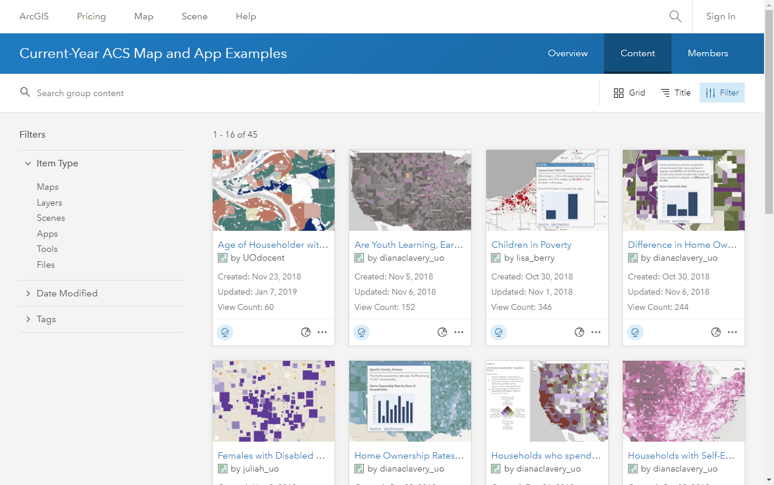
Task: Click the web map badge on Age of Householder card
Action: 225,332
